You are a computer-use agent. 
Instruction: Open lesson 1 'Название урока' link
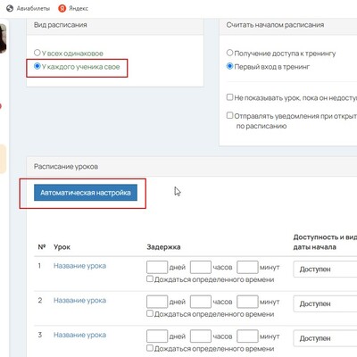pos(79,266)
